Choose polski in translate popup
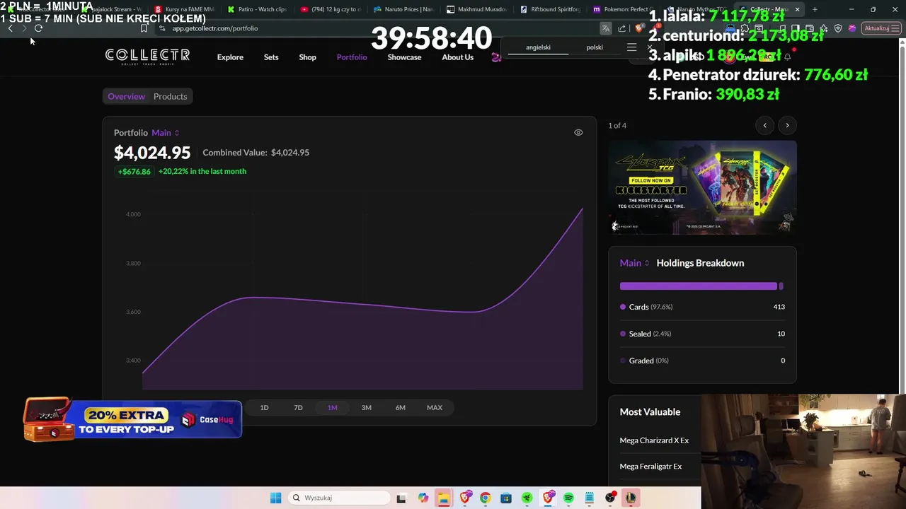Image resolution: width=906 pixels, height=509 pixels. pyautogui.click(x=595, y=47)
